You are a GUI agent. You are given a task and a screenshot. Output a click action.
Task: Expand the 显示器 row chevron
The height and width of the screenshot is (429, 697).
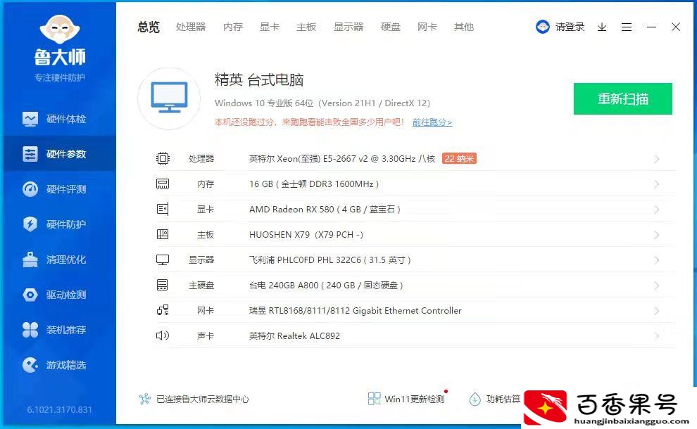(x=657, y=260)
